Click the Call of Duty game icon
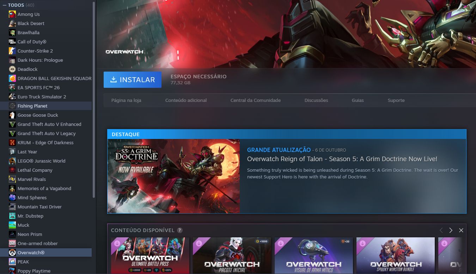Viewport: 476px width, 274px height. pyautogui.click(x=12, y=42)
